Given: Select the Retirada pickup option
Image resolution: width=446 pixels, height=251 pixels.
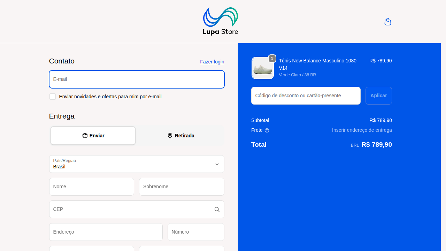Looking at the screenshot, I should (x=181, y=136).
